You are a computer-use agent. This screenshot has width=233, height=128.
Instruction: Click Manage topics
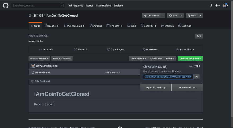click(36, 41)
